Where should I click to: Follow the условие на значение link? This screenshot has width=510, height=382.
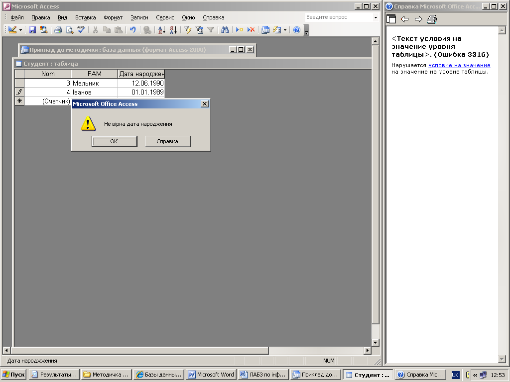coord(459,65)
